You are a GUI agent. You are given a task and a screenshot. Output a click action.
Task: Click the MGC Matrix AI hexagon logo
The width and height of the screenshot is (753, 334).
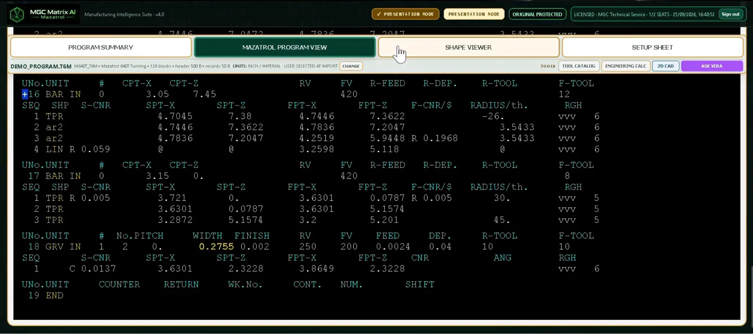point(17,15)
